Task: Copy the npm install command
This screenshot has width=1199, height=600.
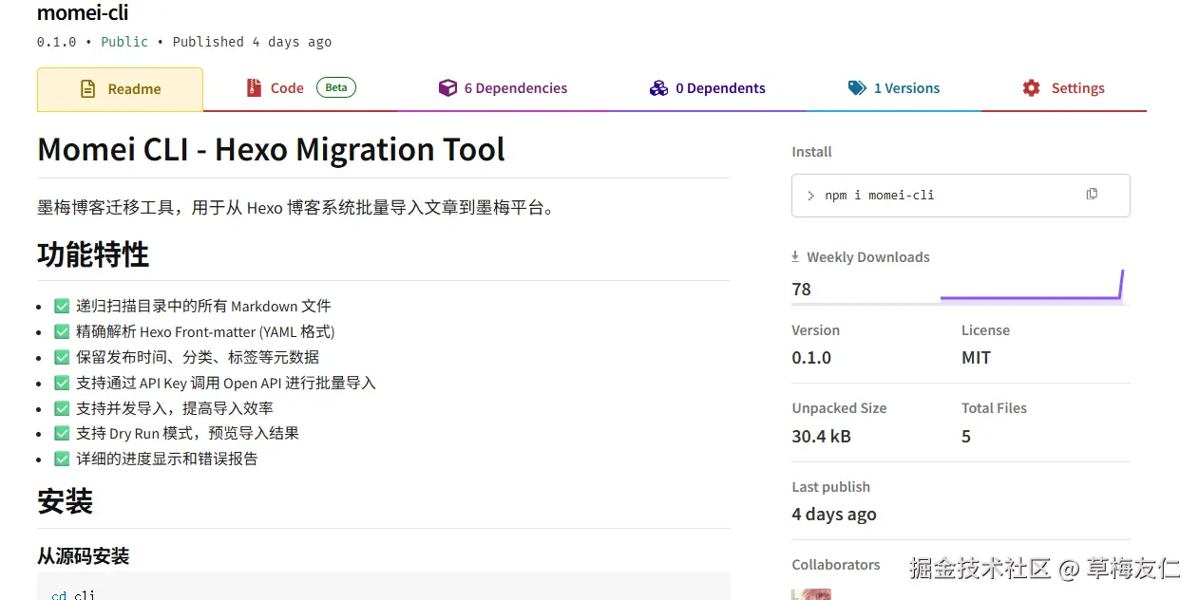Action: point(1092,195)
